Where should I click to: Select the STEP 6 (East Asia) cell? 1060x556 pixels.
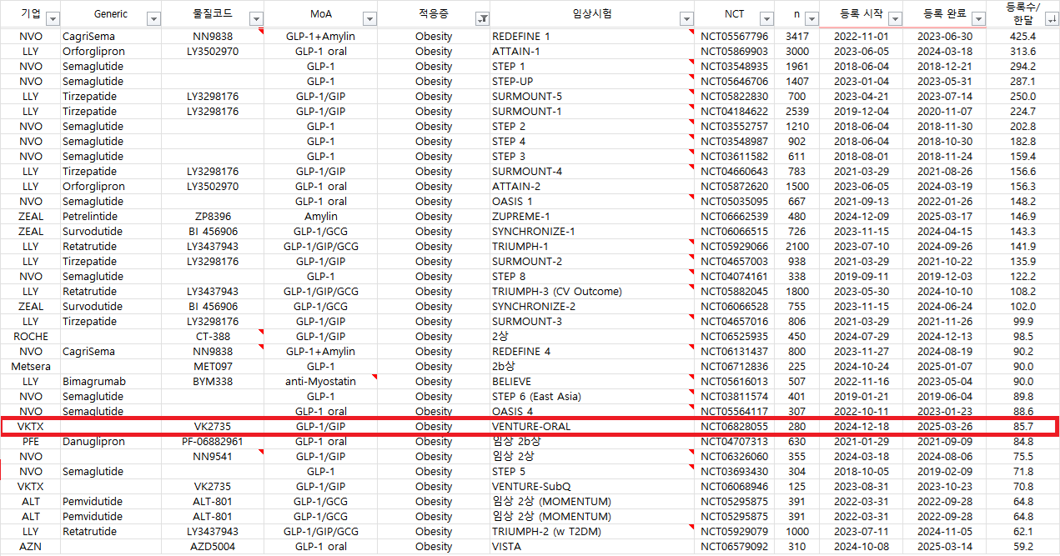[x=593, y=397]
